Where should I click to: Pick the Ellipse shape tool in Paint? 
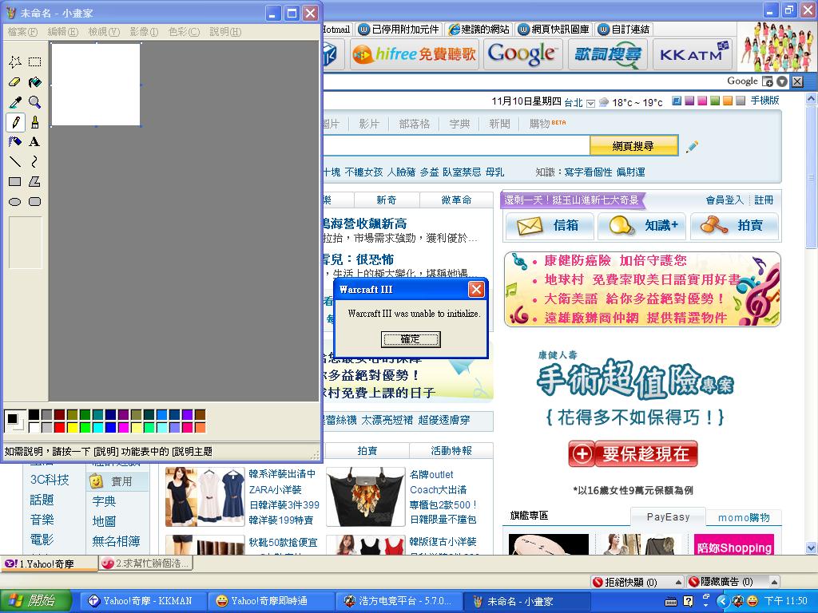coord(15,202)
